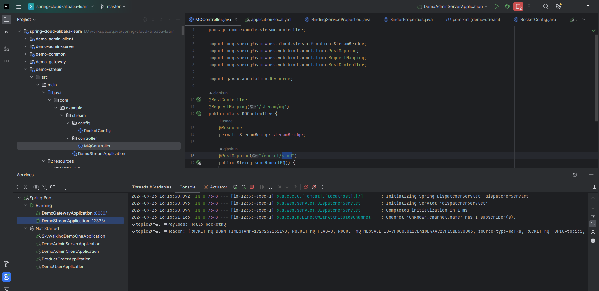The height and width of the screenshot is (291, 599).
Task: Open project name dropdown spring-cloud-alibaba-learn
Action: (x=61, y=6)
